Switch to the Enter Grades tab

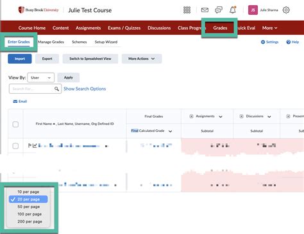point(19,42)
